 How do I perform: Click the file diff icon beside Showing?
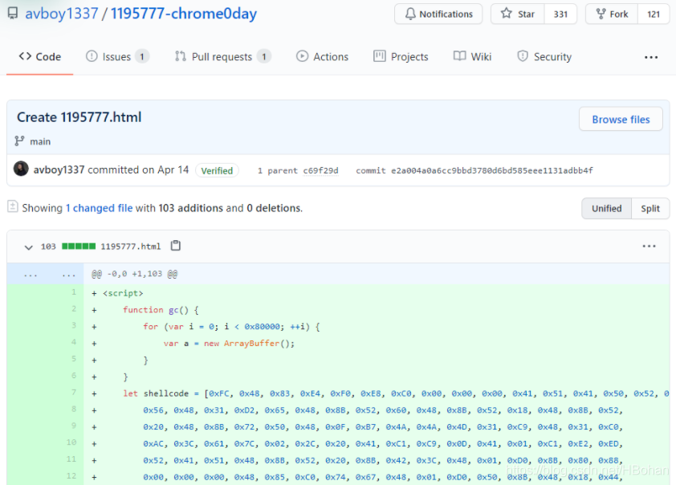tap(13, 206)
